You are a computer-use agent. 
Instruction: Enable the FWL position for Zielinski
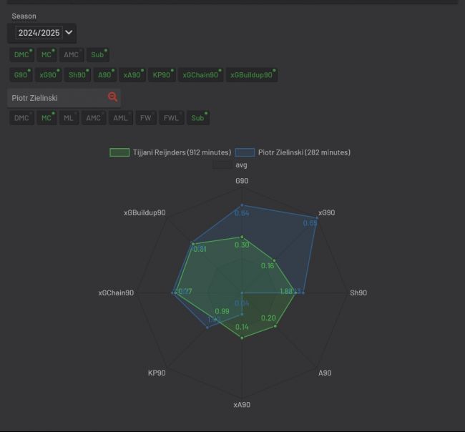point(171,118)
